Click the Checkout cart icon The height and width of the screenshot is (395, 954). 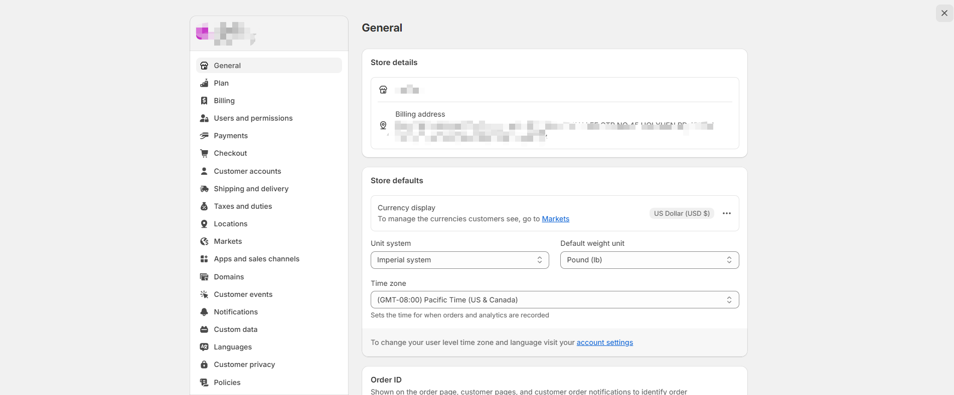[204, 153]
